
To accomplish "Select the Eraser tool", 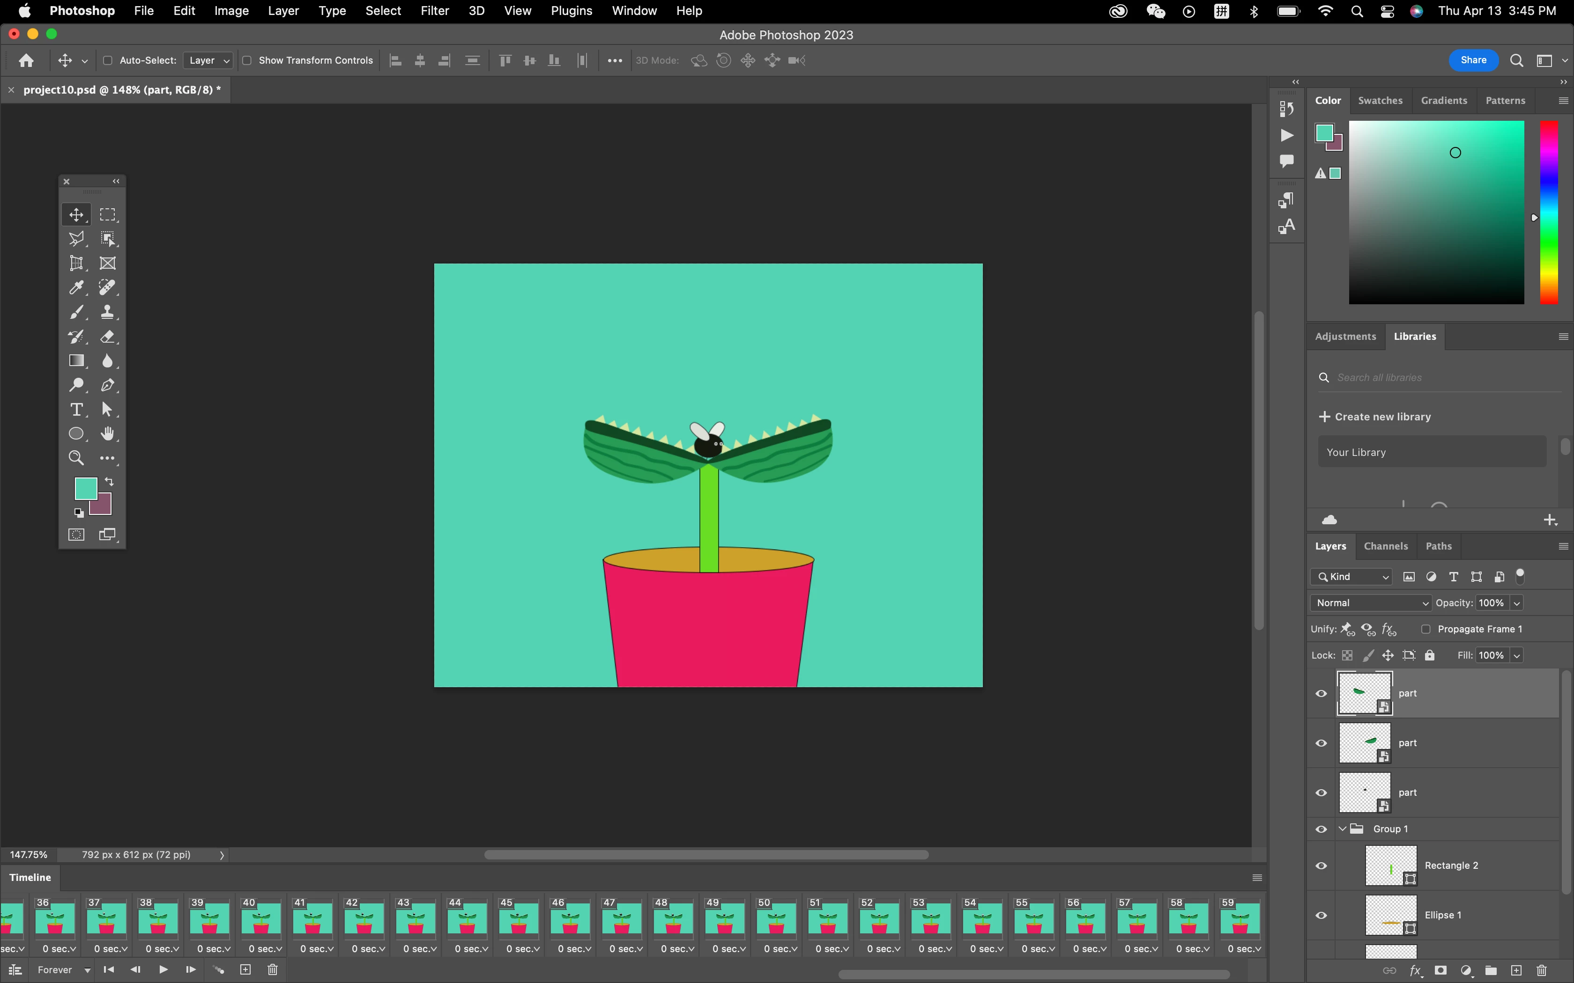I will tap(107, 337).
